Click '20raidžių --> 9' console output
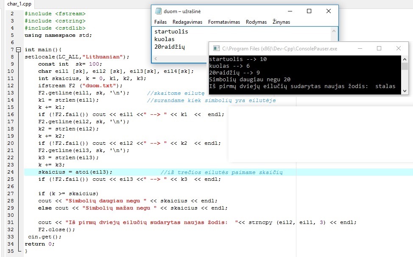The height and width of the screenshot is (257, 413). tap(234, 73)
